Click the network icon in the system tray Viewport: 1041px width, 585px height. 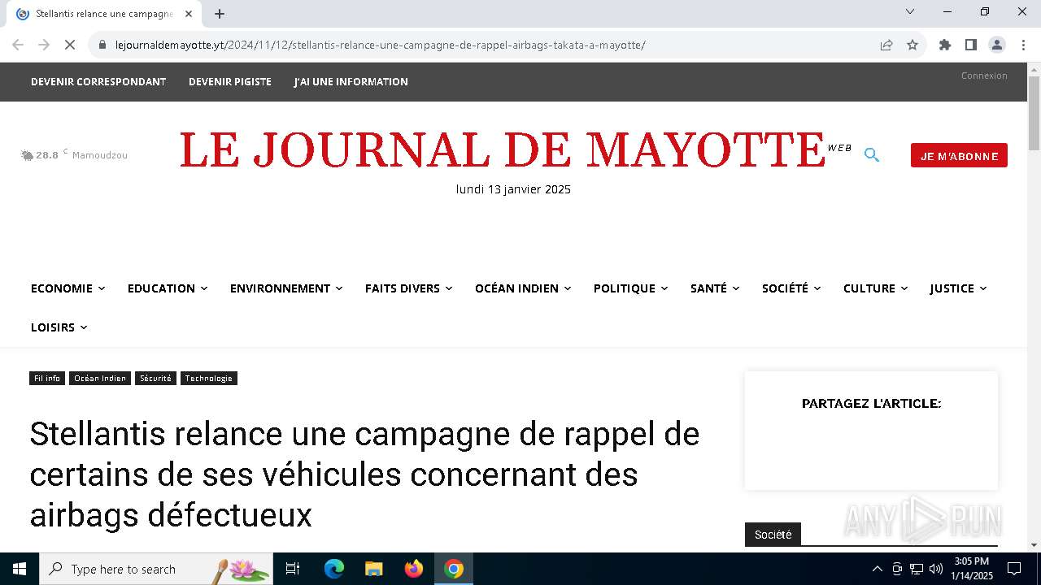pyautogui.click(x=917, y=569)
